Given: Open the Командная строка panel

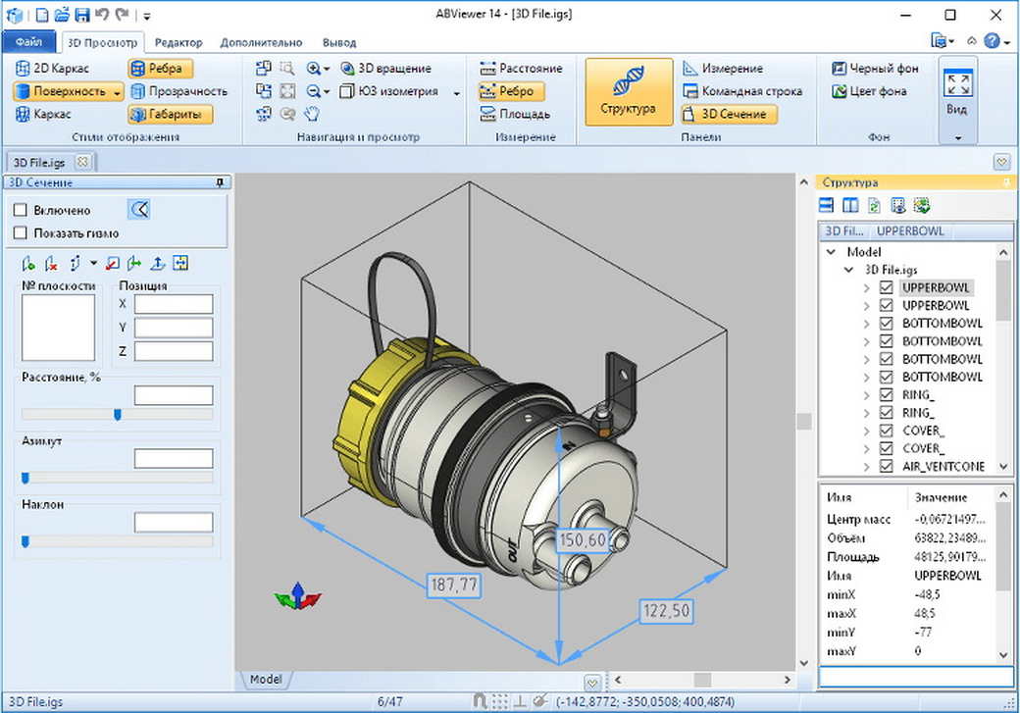Looking at the screenshot, I should 742,91.
